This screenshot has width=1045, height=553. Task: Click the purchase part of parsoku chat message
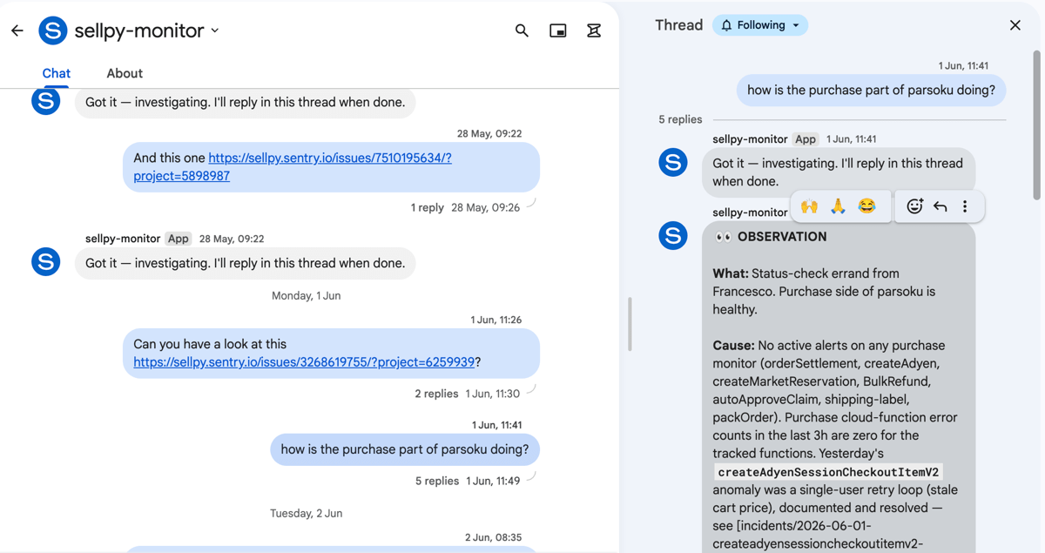(x=405, y=449)
